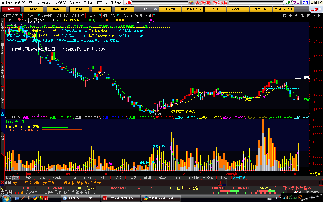Click the DDE决策 workspace button
Image resolution: width=323 pixels, height=202 pixels.
point(170,9)
